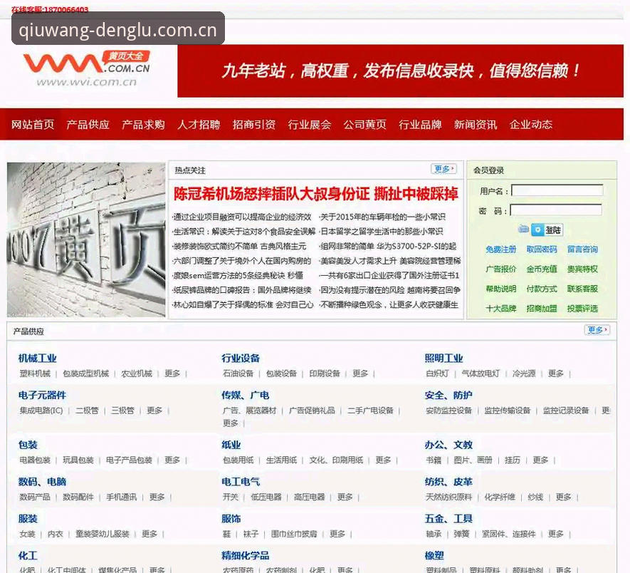The image size is (630, 573).
Task: Open the 机械工业 category
Action: [37, 358]
